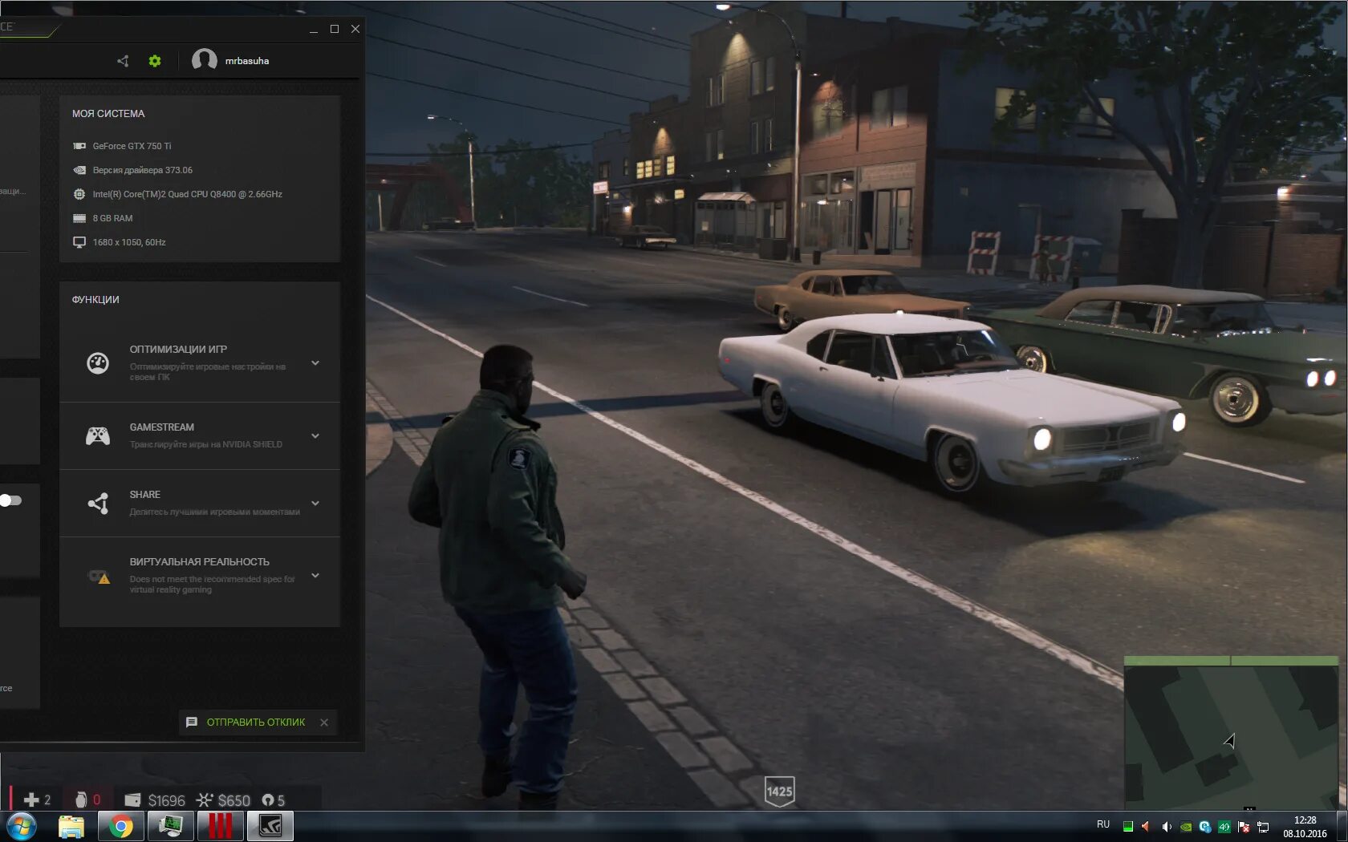Switch to the monitoring app in taskbar
The width and height of the screenshot is (1348, 842).
tap(171, 827)
